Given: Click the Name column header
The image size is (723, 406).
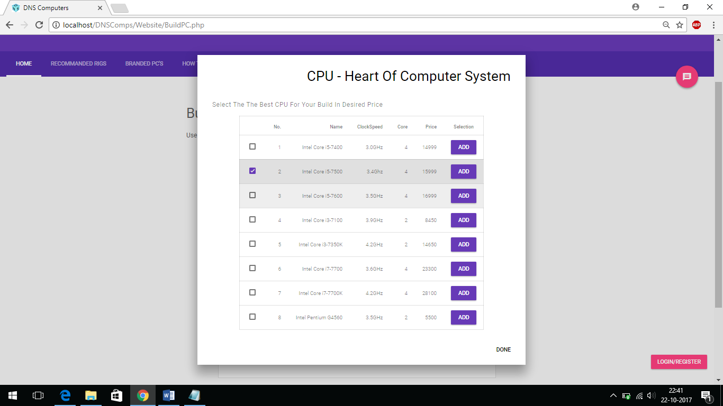Looking at the screenshot, I should click(x=336, y=127).
